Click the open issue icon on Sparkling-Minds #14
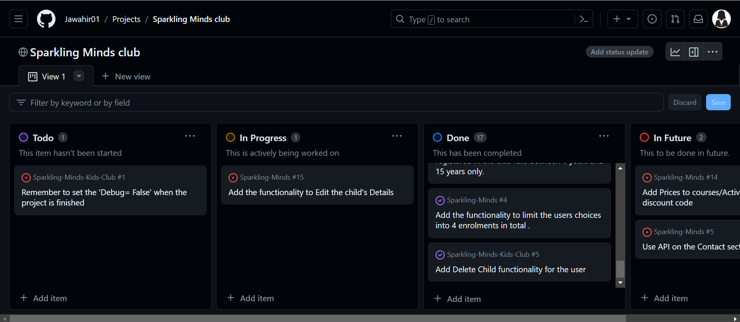Screen dimensions: 740x322 pyautogui.click(x=647, y=177)
